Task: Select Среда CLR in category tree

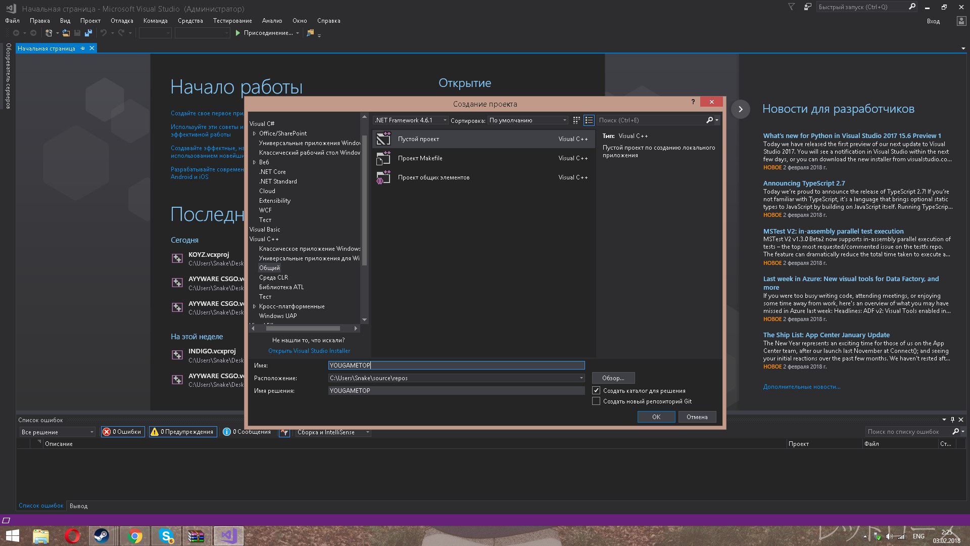Action: (x=273, y=278)
